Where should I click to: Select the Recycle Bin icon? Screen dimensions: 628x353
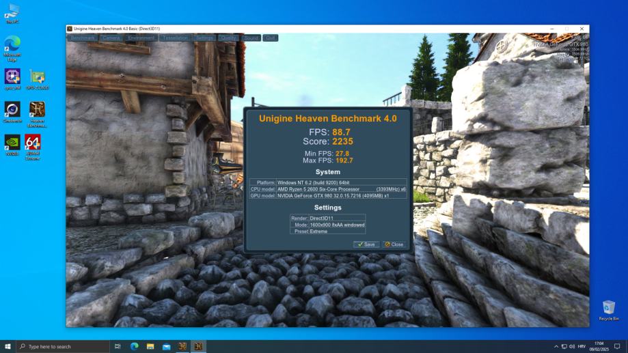[x=609, y=310]
